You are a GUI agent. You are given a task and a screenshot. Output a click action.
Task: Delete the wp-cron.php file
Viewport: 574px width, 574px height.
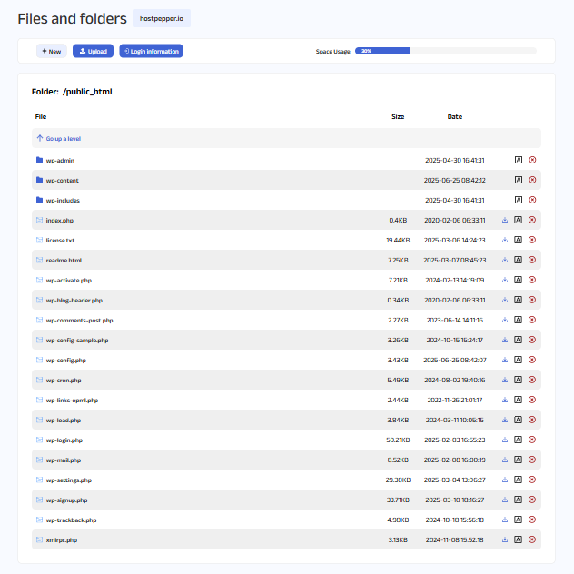point(532,380)
